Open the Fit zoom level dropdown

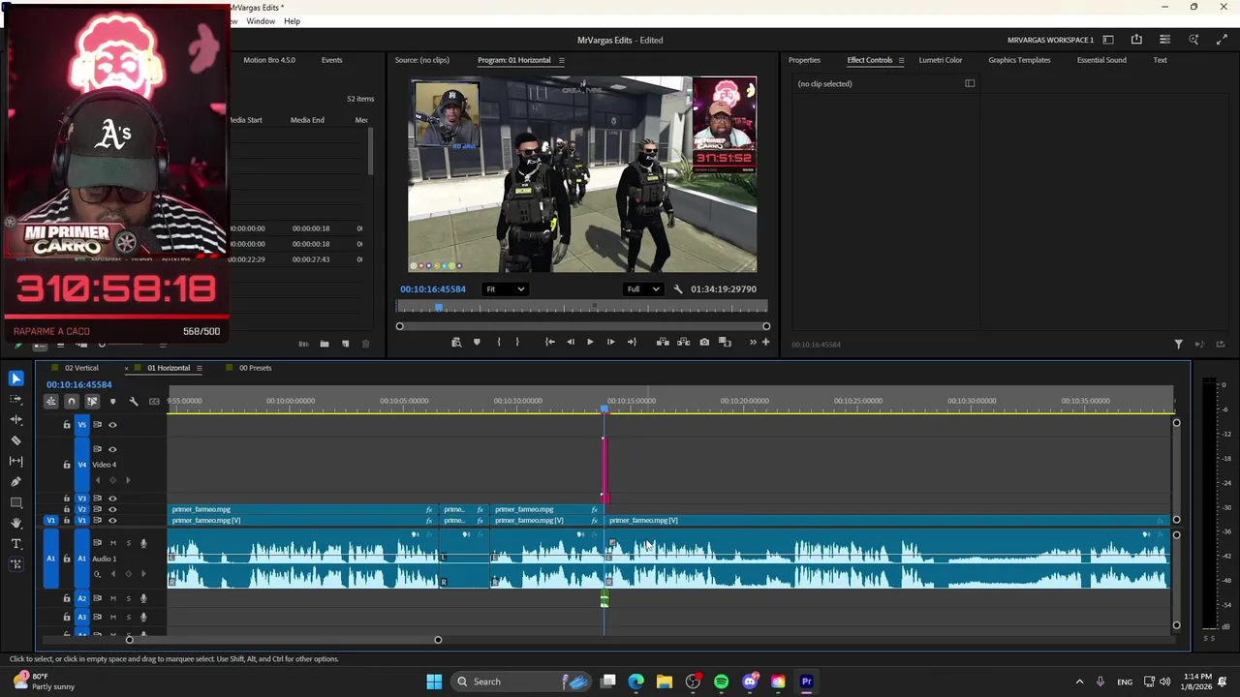click(506, 288)
